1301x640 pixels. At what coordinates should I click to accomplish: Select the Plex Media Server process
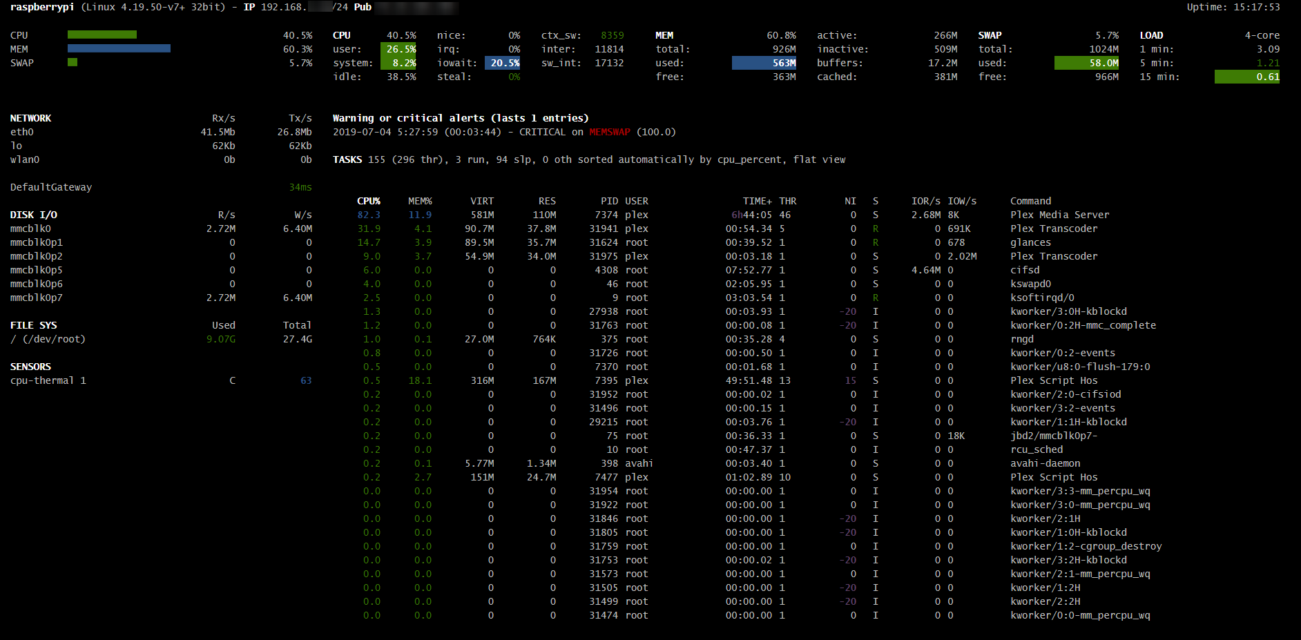coord(1059,215)
